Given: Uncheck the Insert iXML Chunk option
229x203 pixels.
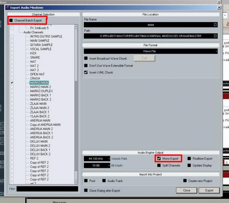Looking at the screenshot, I should pyautogui.click(x=86, y=72).
